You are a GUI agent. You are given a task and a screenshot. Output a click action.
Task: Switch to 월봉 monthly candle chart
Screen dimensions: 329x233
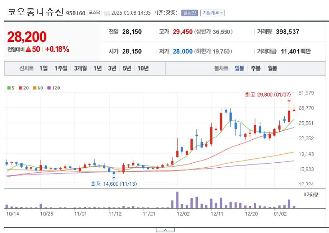[272, 68]
